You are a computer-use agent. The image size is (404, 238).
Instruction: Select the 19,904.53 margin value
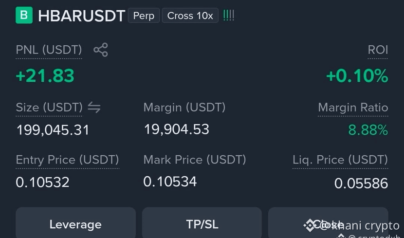tap(177, 129)
